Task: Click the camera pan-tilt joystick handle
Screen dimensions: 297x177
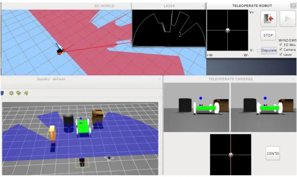Action: [231, 155]
